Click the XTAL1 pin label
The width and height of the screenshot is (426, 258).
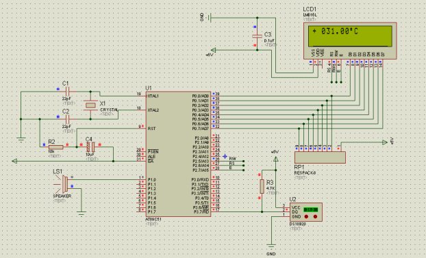(153, 96)
